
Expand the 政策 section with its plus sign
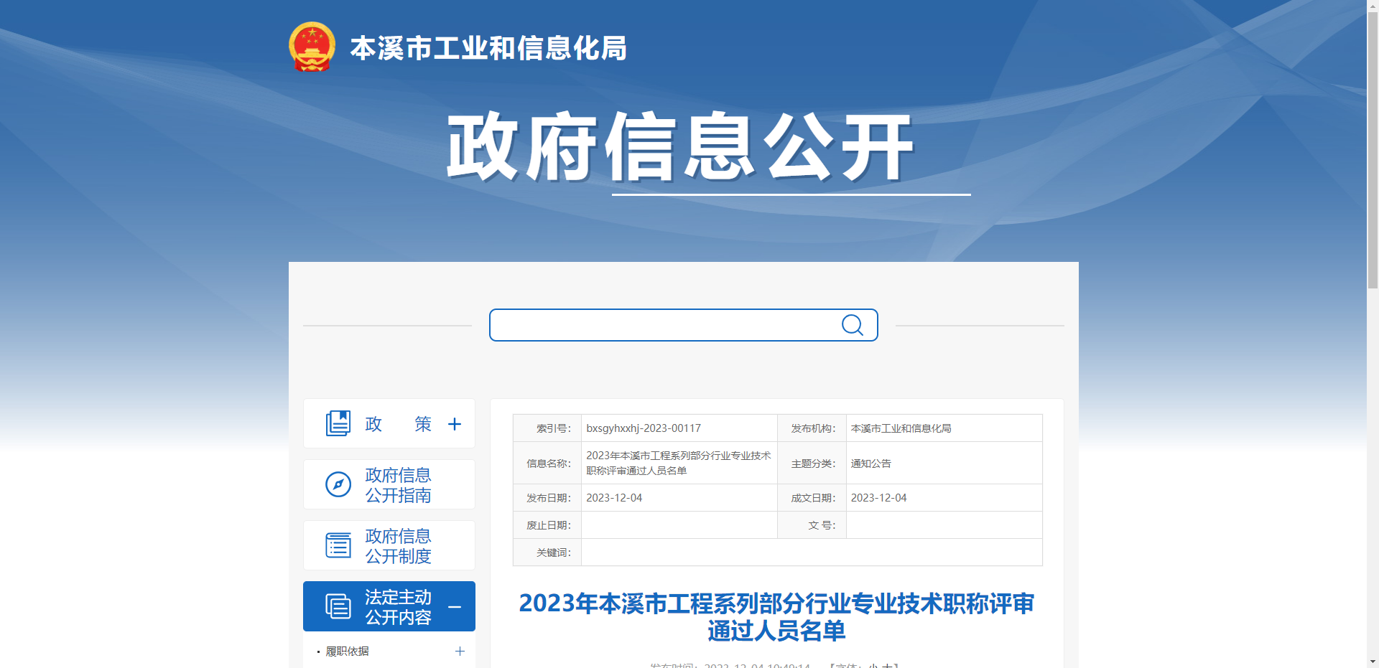point(455,423)
